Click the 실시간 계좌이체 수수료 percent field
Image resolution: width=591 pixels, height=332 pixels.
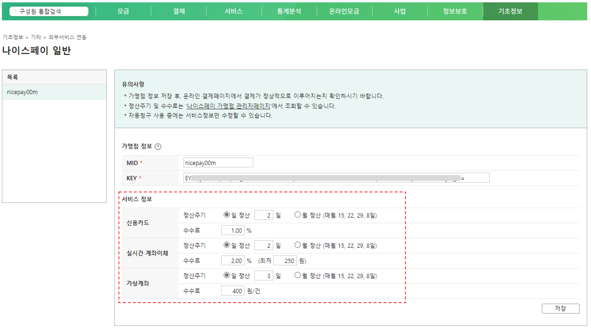[x=233, y=261]
